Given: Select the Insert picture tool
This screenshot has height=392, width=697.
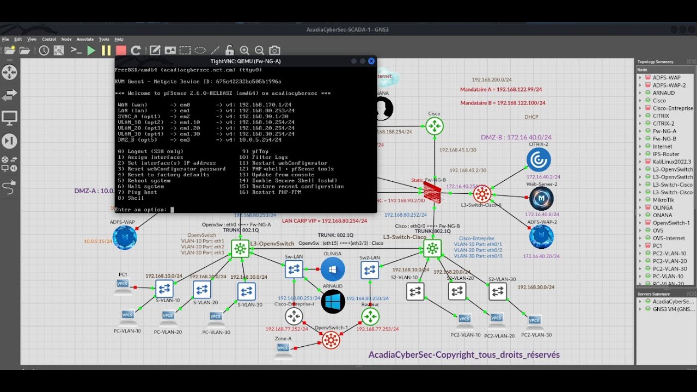Looking at the screenshot, I should tap(170, 51).
